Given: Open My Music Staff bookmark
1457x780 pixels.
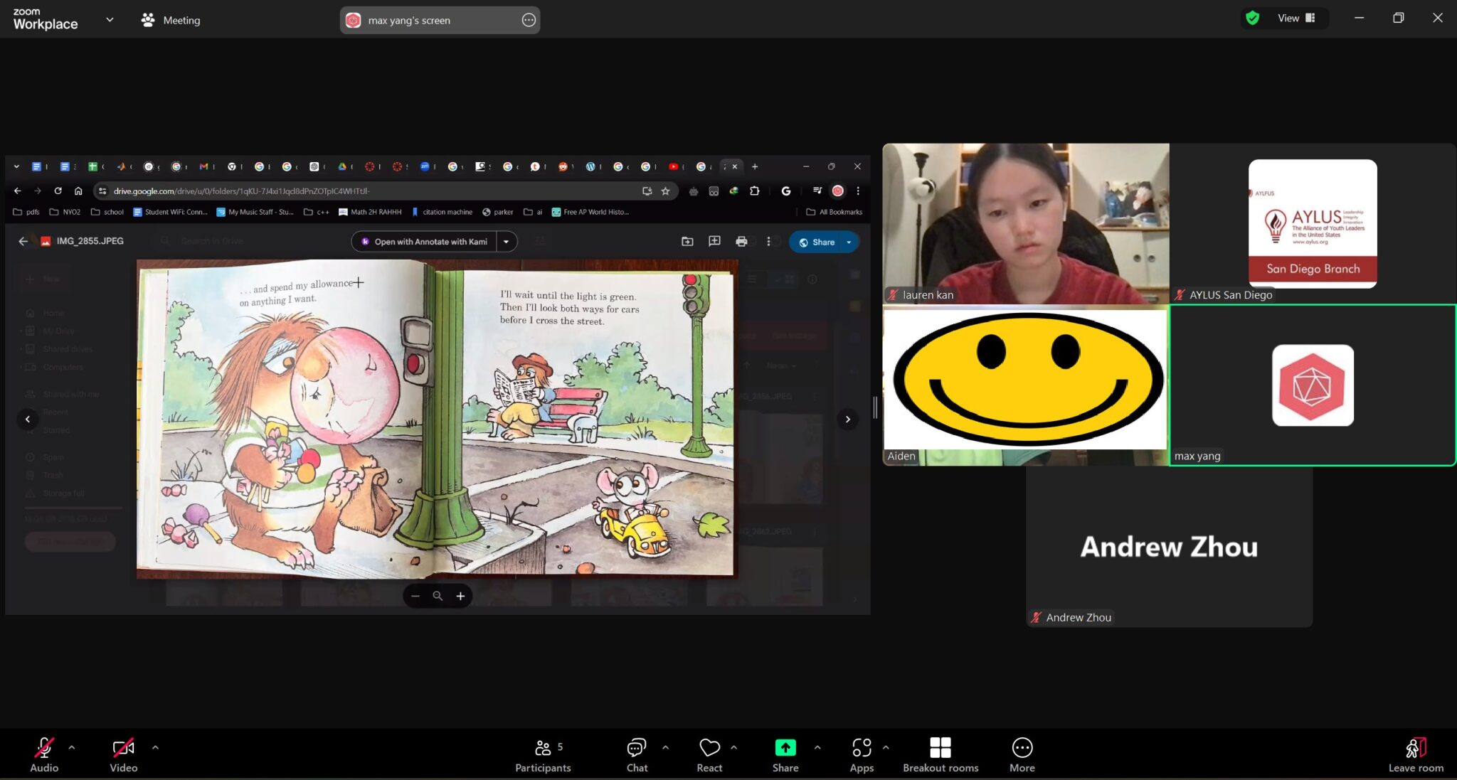Looking at the screenshot, I should tap(255, 212).
